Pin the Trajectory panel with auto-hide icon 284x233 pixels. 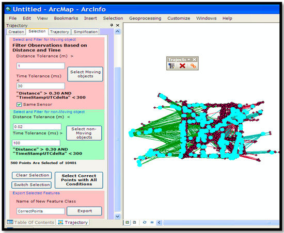point(112,25)
